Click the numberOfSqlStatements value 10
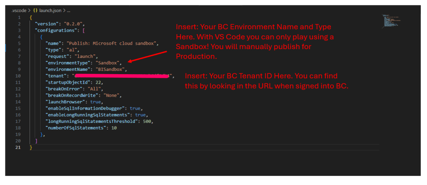The height and width of the screenshot is (185, 427). point(114,128)
